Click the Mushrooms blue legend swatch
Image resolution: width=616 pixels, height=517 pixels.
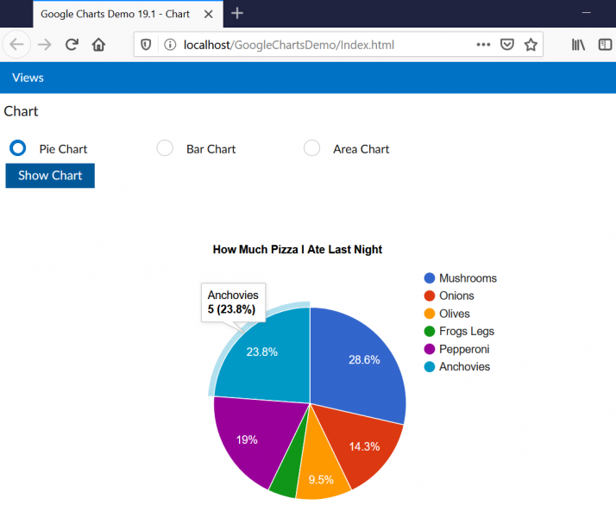pyautogui.click(x=430, y=278)
